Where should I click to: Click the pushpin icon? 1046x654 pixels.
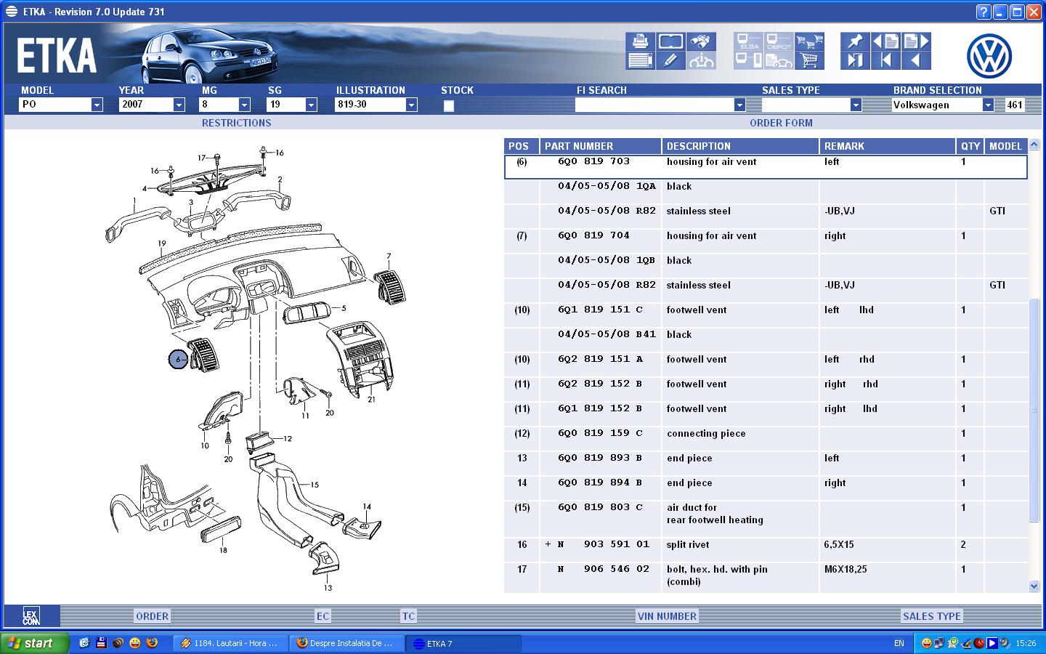[855, 41]
